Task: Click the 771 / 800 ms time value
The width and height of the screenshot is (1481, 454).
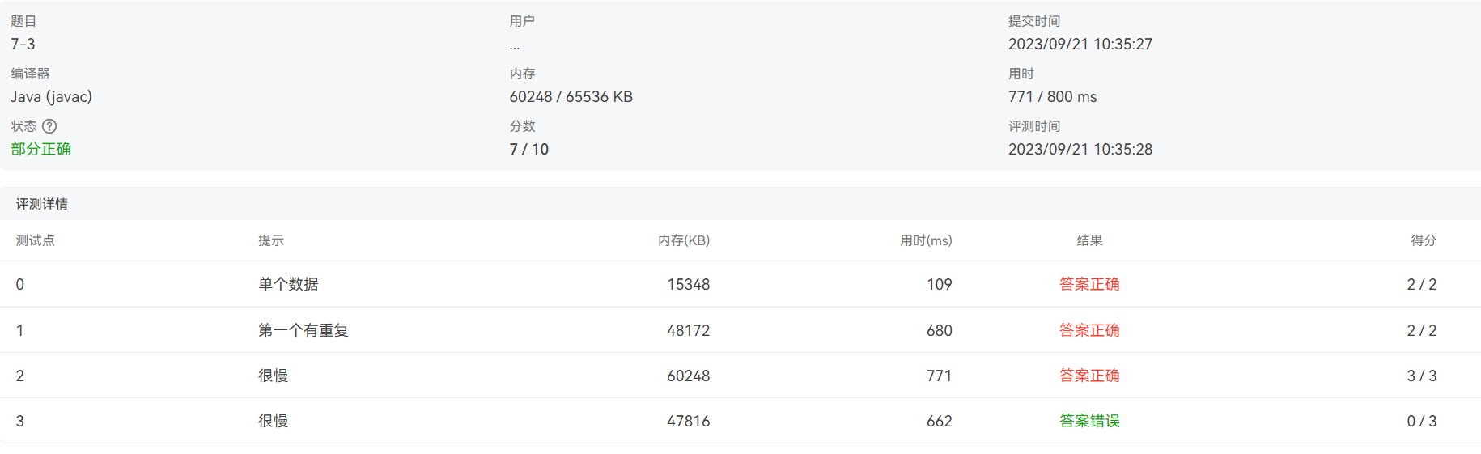Action: [1052, 96]
